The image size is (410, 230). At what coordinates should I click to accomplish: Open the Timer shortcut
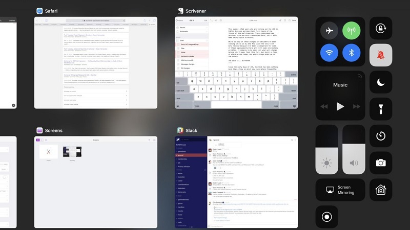point(380,136)
